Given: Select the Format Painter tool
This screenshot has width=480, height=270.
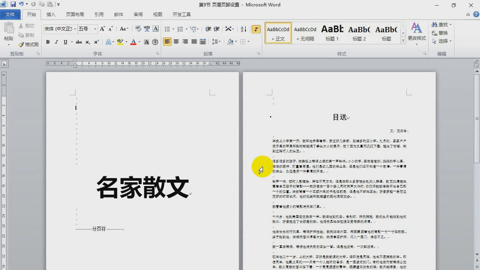Looking at the screenshot, I should click(28, 44).
